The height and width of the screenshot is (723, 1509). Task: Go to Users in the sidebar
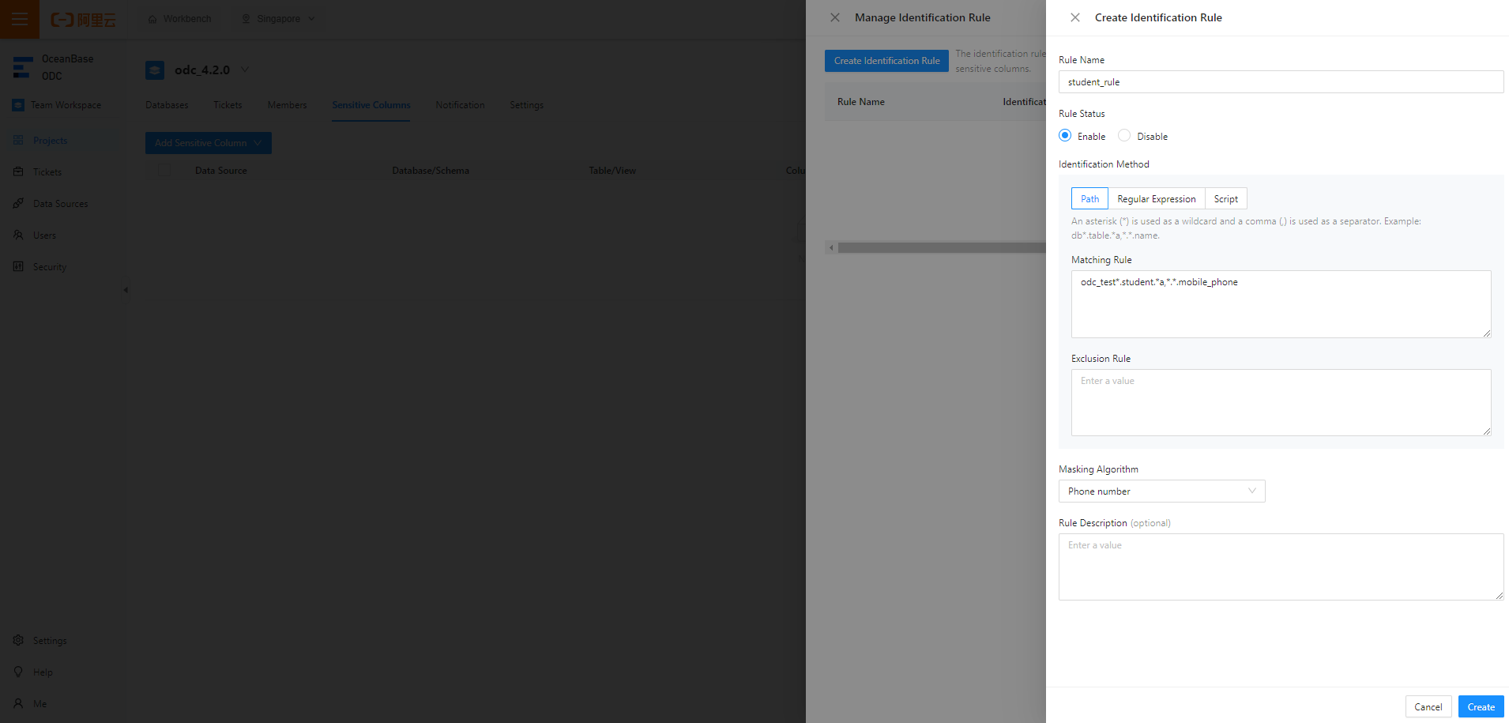(44, 235)
